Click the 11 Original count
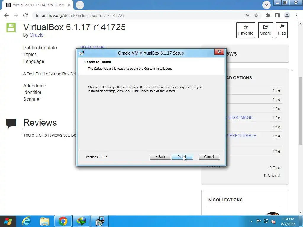303x227 pixels. [272, 176]
